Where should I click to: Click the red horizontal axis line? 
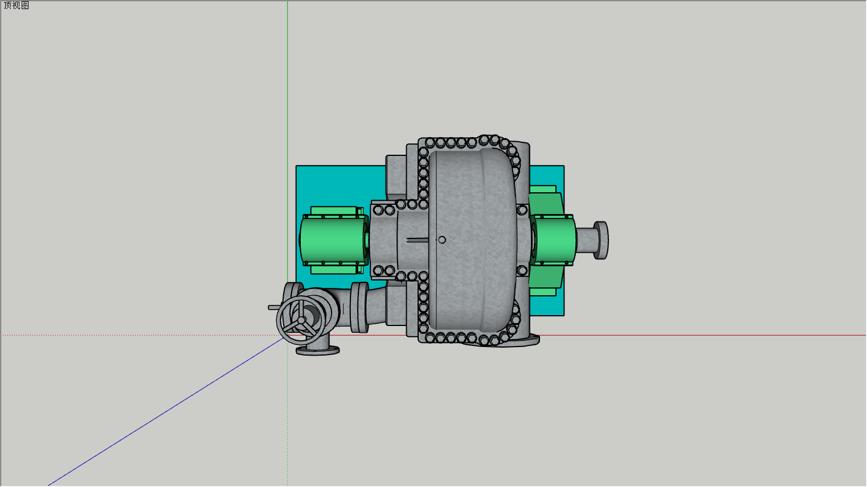[x=701, y=335]
